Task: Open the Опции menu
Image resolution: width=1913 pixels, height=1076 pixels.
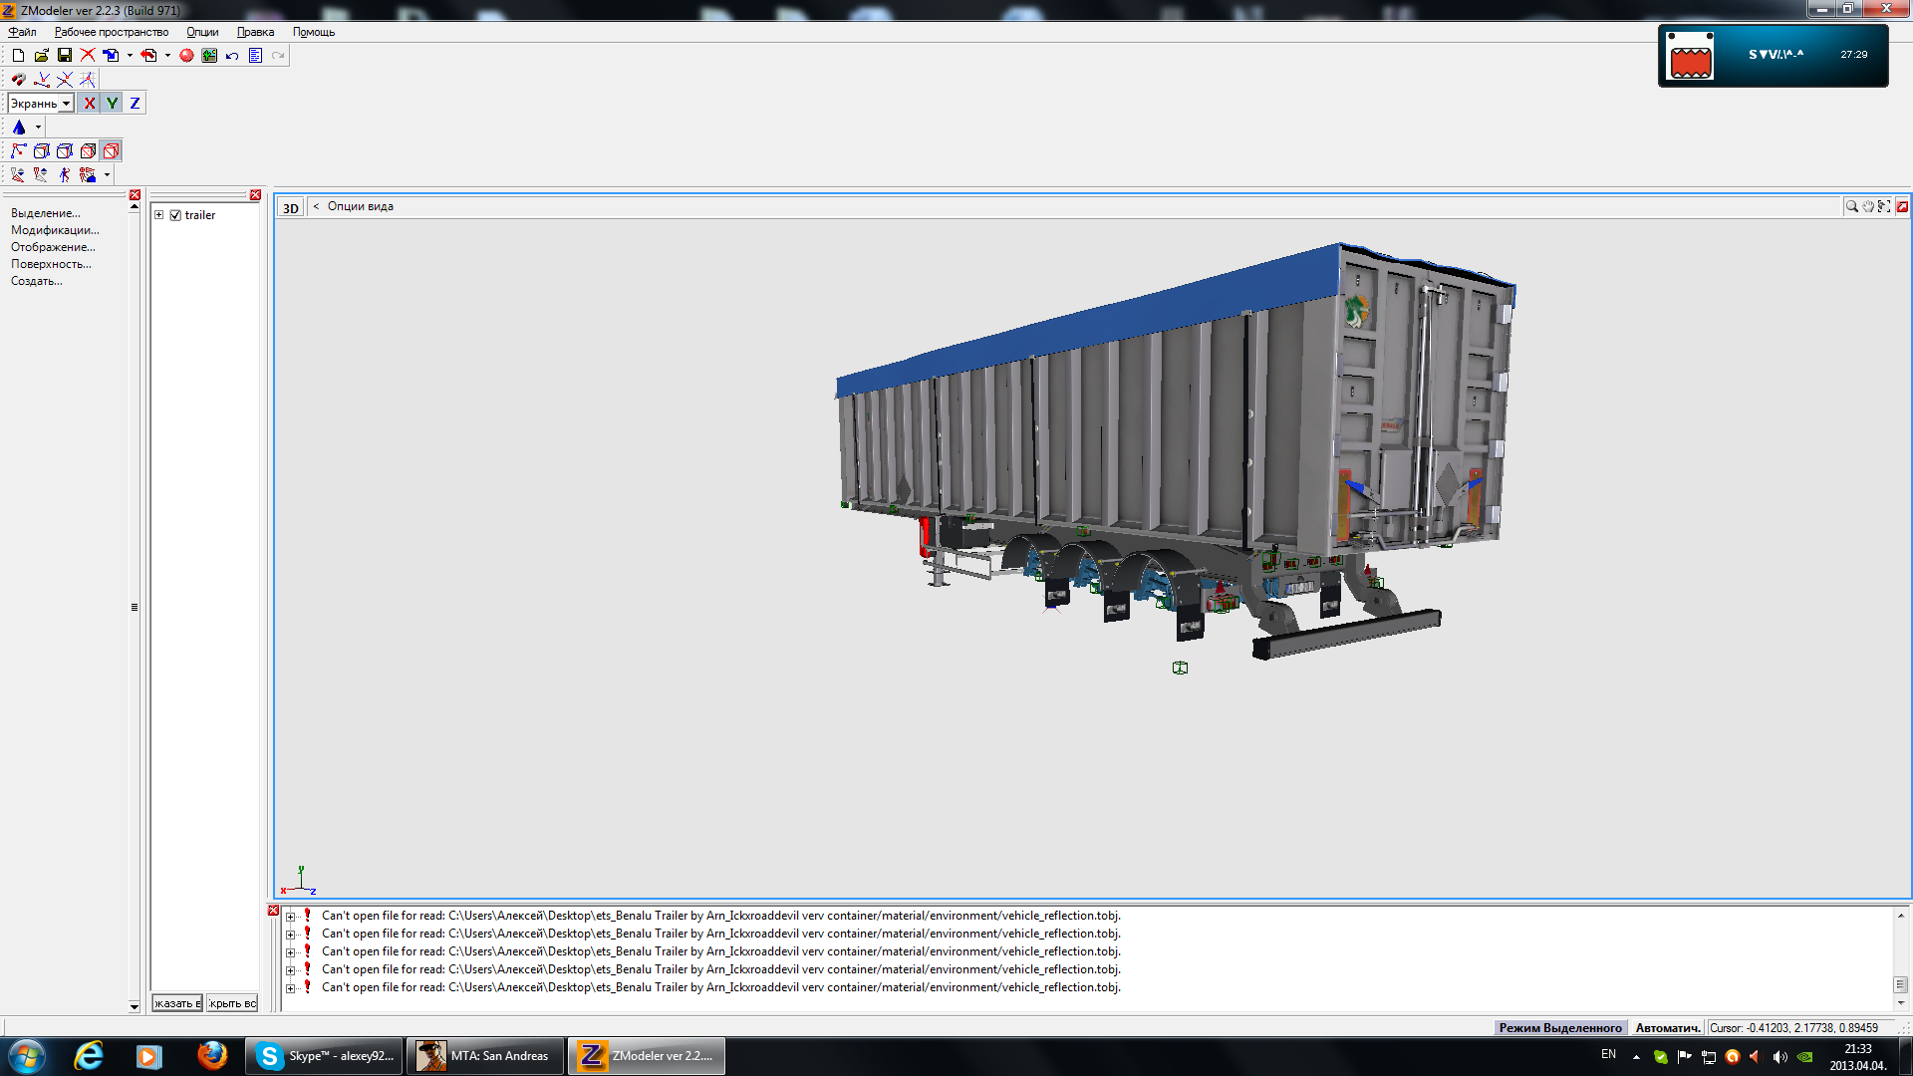Action: click(x=202, y=32)
